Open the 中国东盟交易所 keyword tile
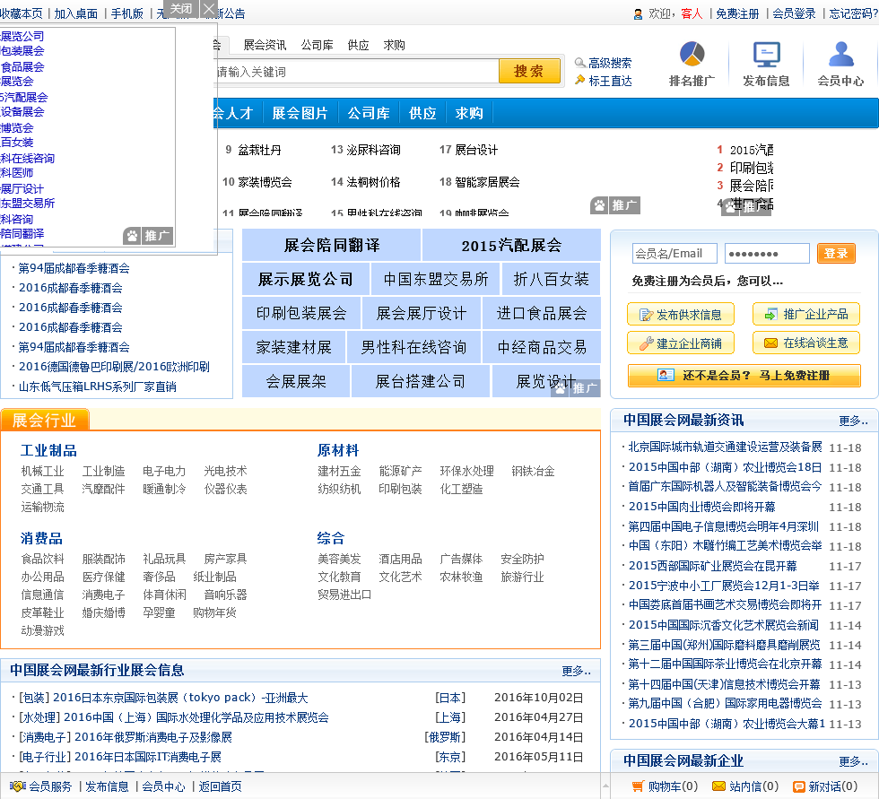This screenshot has width=879, height=799. pos(436,279)
